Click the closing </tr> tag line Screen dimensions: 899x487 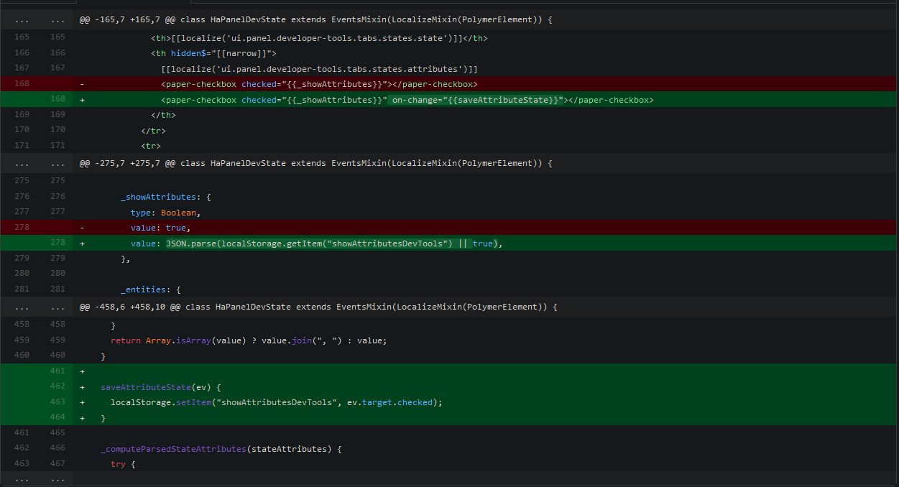coord(153,131)
